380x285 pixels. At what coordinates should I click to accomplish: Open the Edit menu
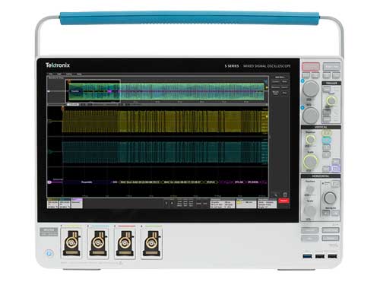coord(59,74)
